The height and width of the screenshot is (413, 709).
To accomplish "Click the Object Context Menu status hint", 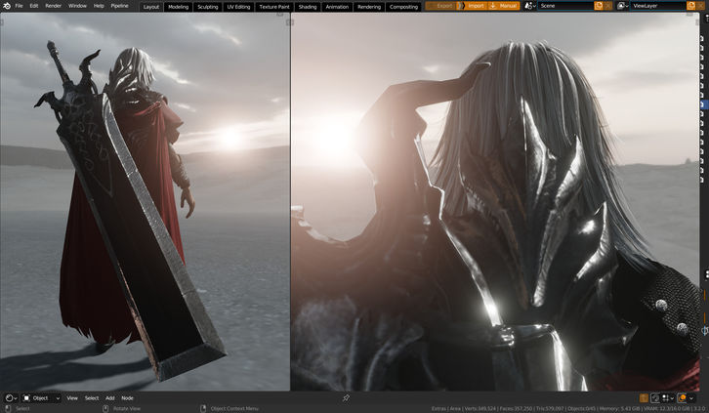I will pos(234,409).
